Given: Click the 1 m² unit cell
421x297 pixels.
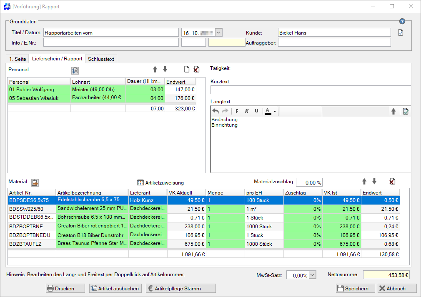Looking at the screenshot, I should (x=264, y=209).
